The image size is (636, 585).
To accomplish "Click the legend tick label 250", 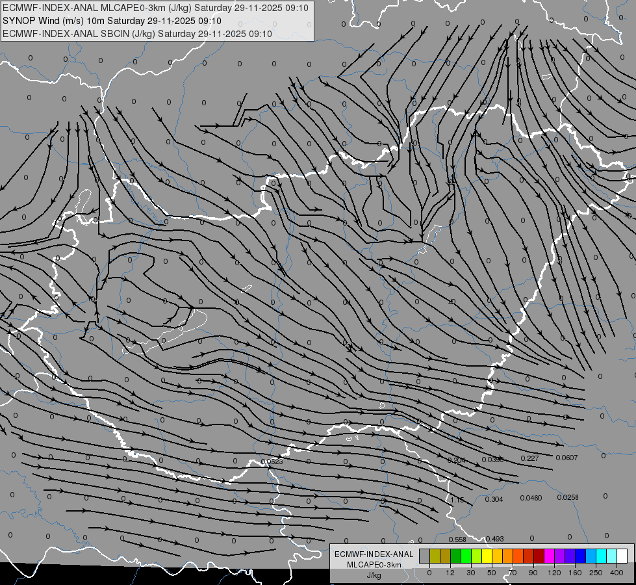I will tap(596, 573).
